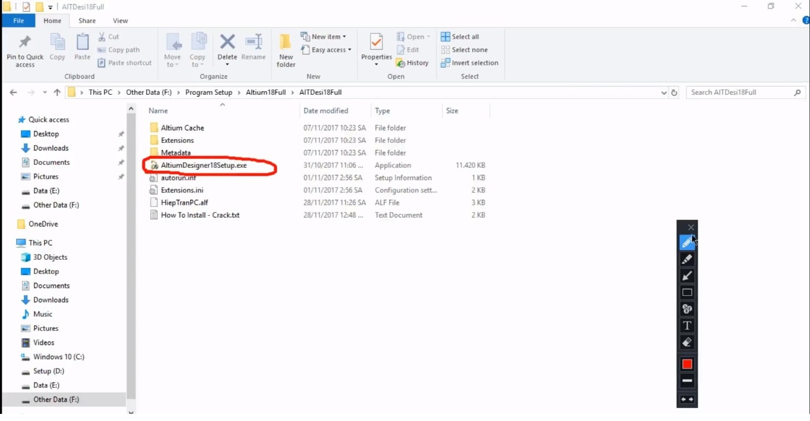Go back with the back arrow

(14, 93)
